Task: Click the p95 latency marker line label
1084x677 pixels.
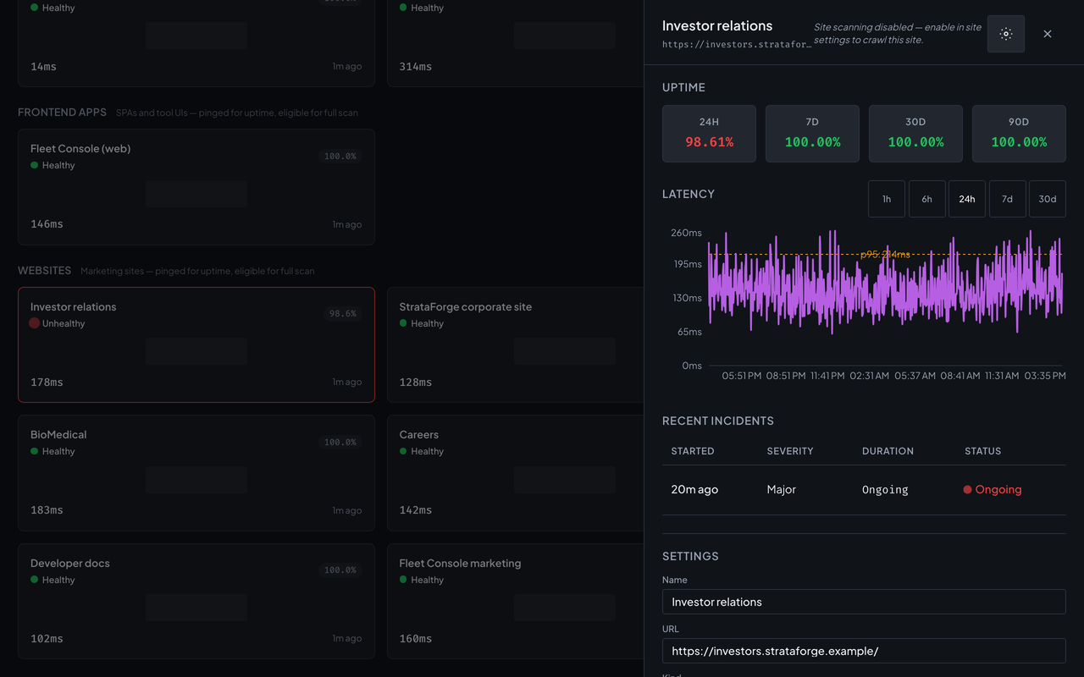Action: click(885, 254)
